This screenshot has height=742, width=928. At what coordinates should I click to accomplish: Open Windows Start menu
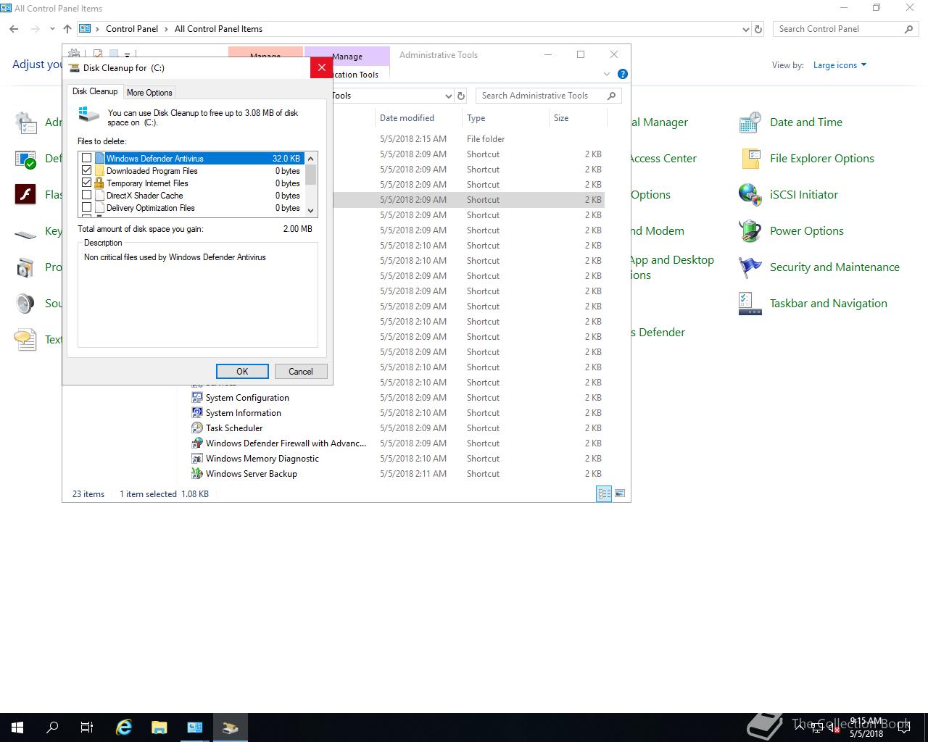(17, 728)
